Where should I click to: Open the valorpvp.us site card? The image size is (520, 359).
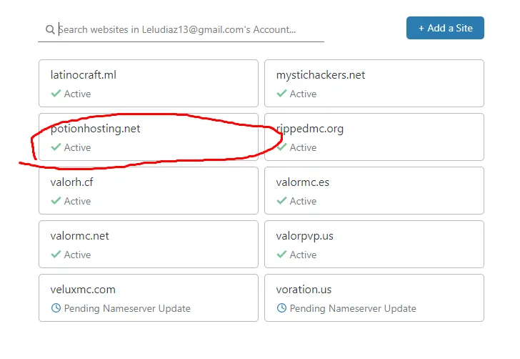point(374,244)
